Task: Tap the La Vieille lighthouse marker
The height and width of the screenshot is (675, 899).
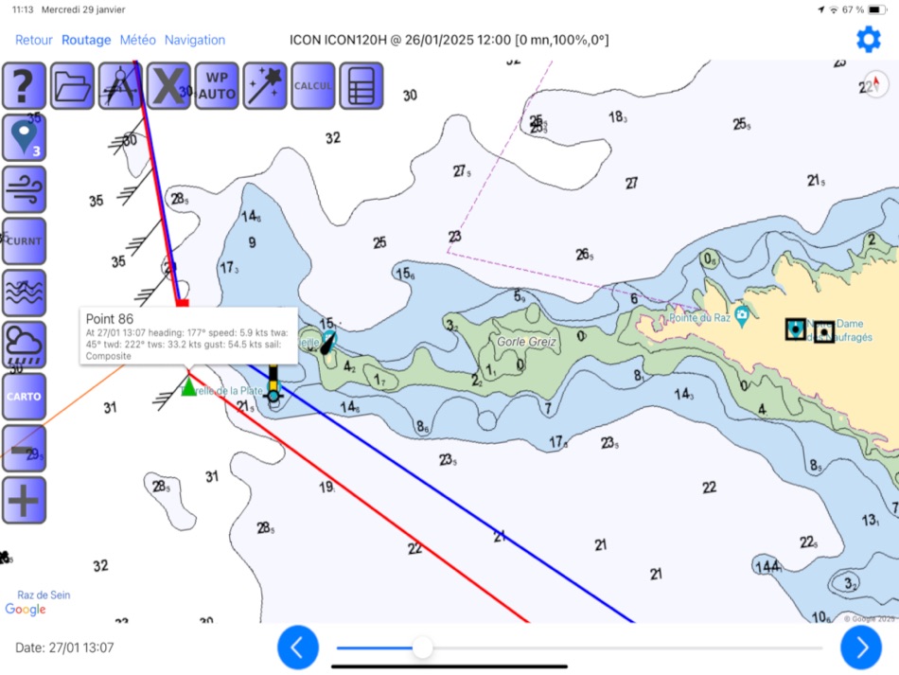Action: pos(328,341)
